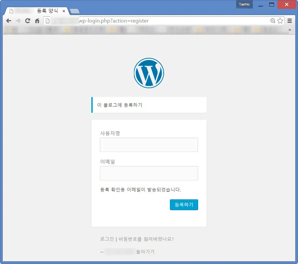Click the 사용자명 label
Image resolution: width=298 pixels, height=264 pixels.
tap(110, 133)
